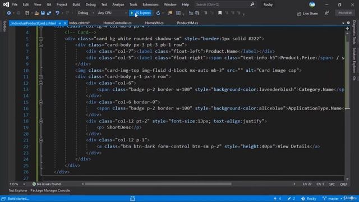Open the IIS Express launch options arrow
359x202 pixels.
pos(153,13)
